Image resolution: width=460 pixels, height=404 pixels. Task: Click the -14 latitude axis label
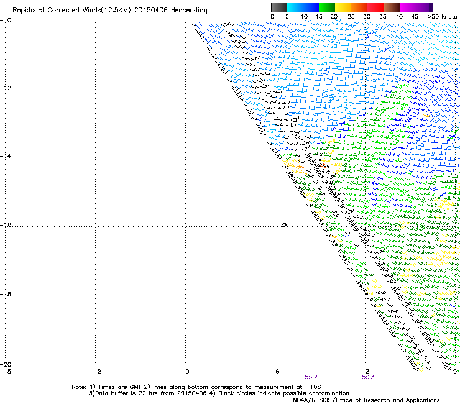[x=6, y=156]
